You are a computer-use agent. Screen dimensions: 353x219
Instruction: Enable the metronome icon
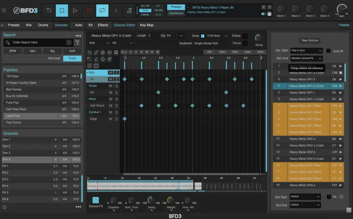(x=129, y=11)
